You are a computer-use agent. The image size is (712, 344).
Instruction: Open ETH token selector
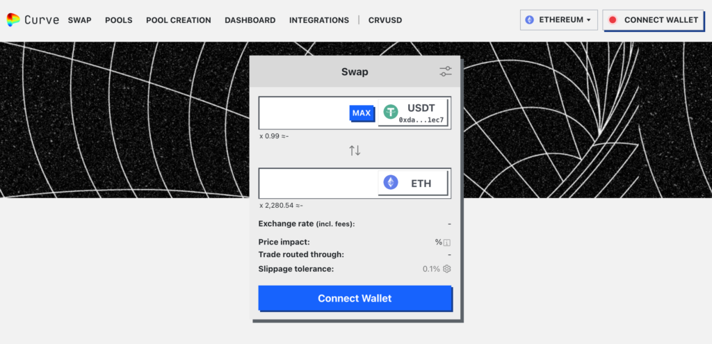coord(413,183)
